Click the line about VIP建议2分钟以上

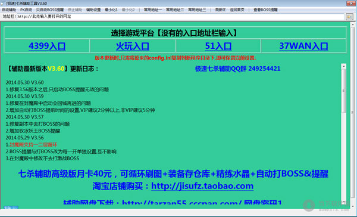(80, 110)
